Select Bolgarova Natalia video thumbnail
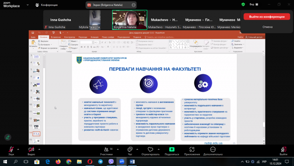This screenshot has width=294, height=166. (130, 20)
